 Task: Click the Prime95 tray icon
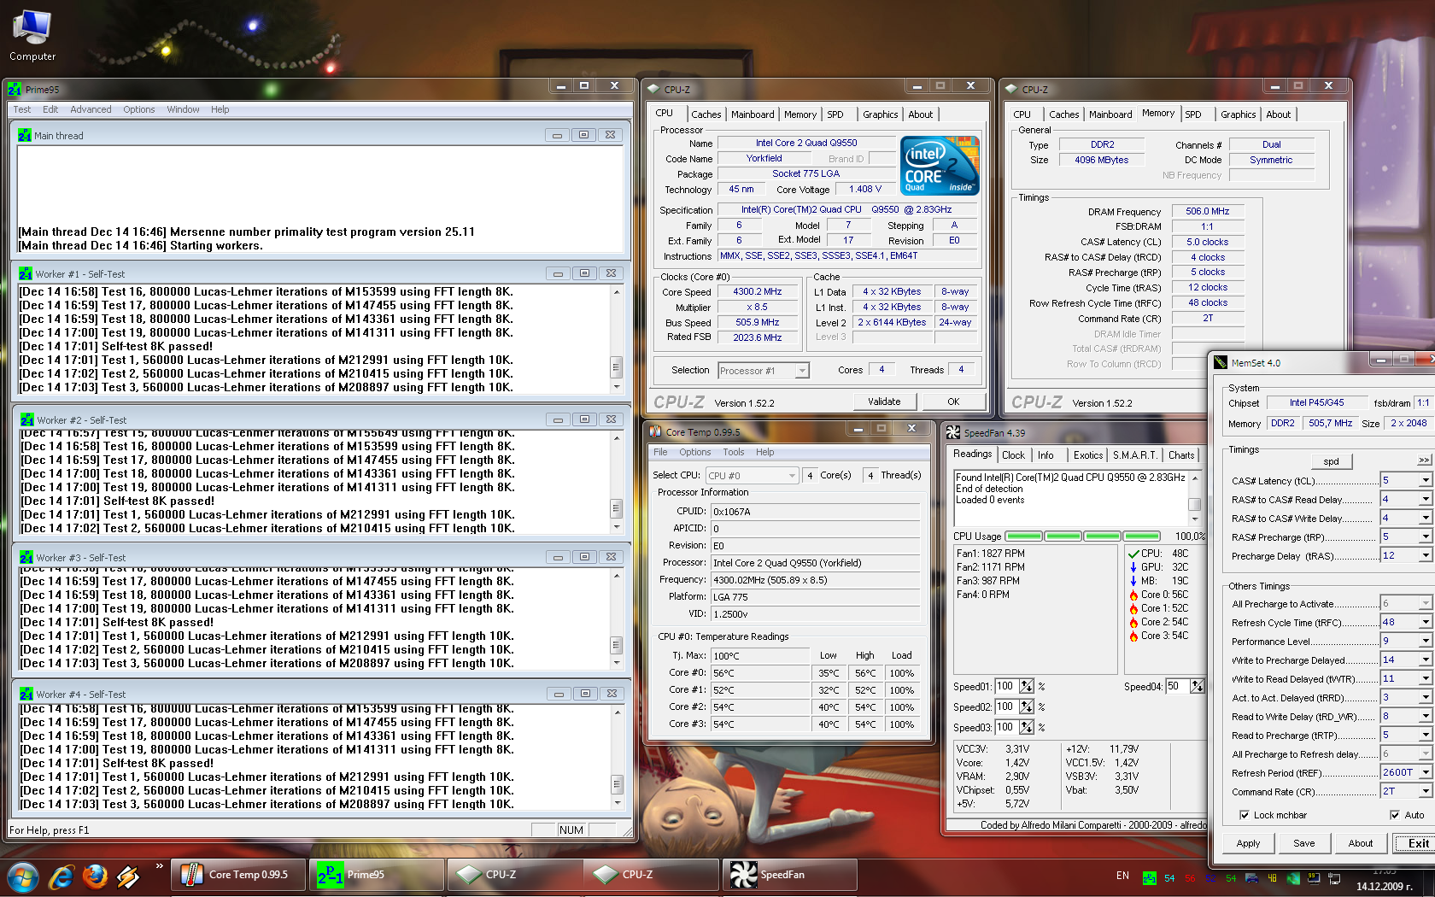[x=1149, y=878]
